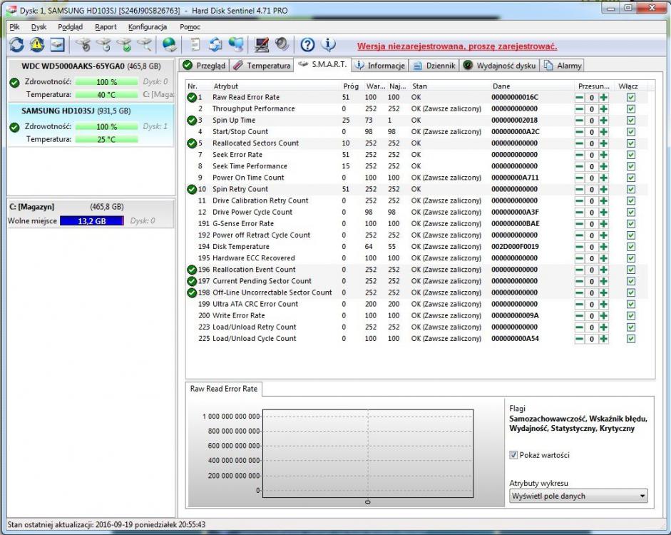Switch to the Przegląd tab

204,66
